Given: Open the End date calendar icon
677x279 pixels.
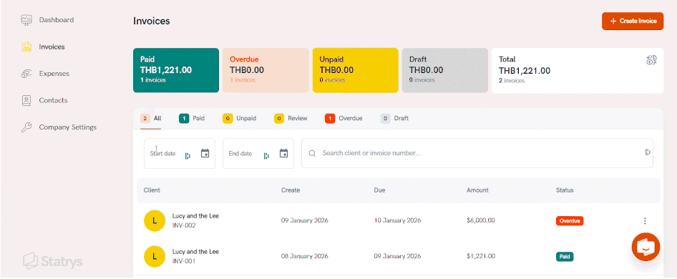Looking at the screenshot, I should point(283,153).
